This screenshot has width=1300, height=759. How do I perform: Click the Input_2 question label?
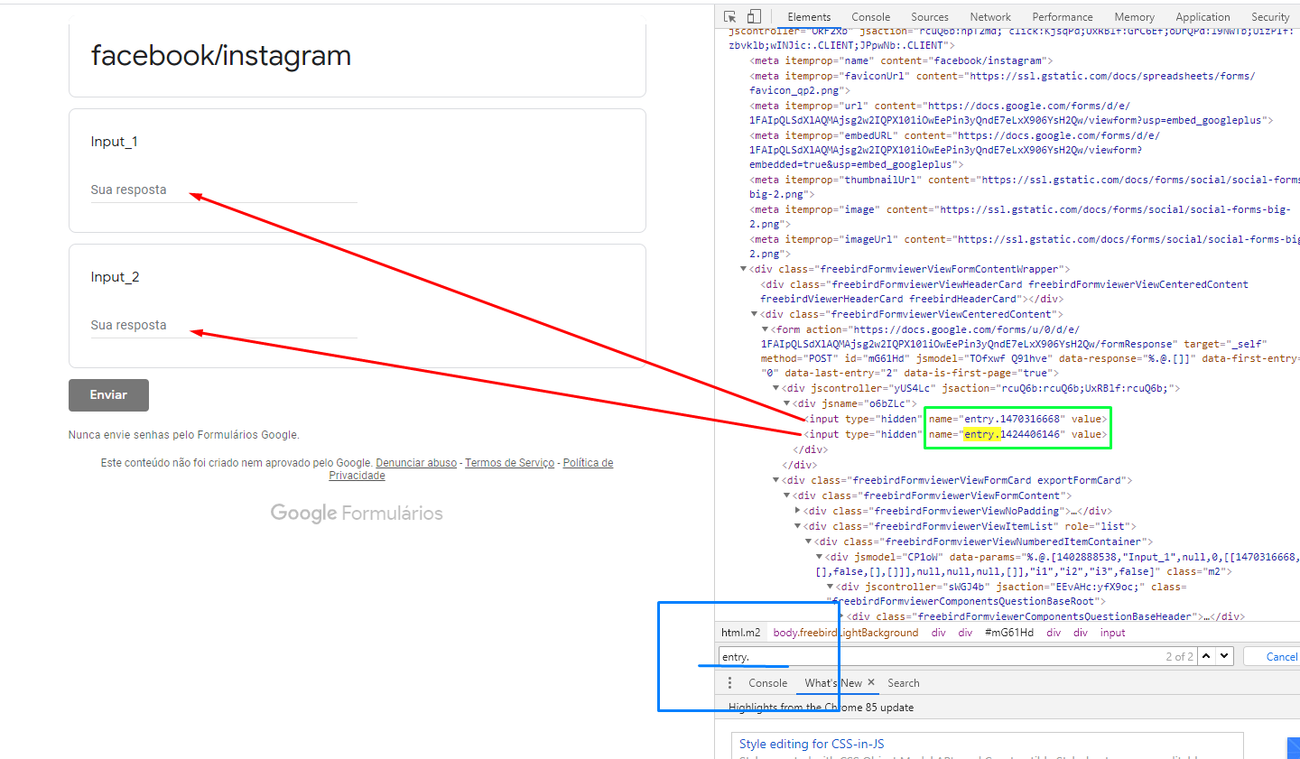click(115, 277)
